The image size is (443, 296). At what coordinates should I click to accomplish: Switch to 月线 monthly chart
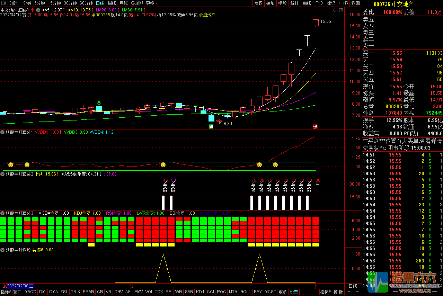[x=123, y=3]
